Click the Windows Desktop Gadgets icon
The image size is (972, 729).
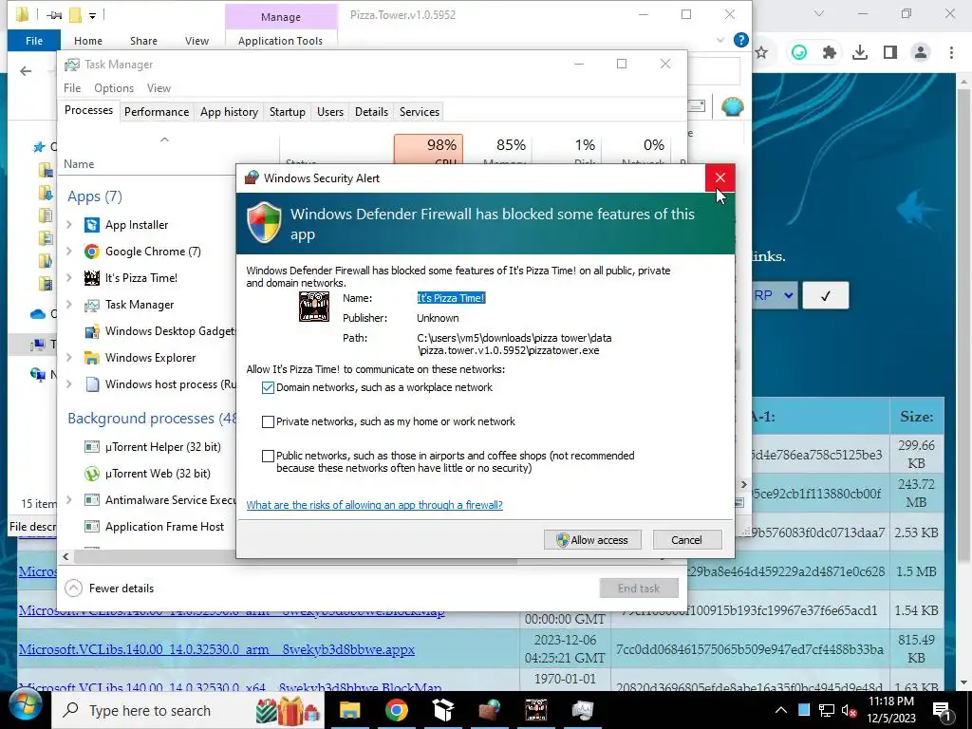[x=92, y=331]
